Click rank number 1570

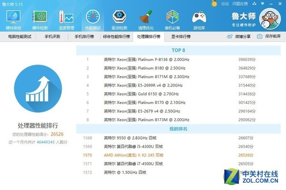coord(88,155)
